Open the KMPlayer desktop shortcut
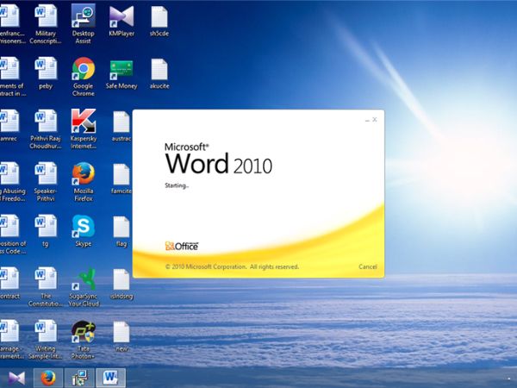 coord(121,22)
